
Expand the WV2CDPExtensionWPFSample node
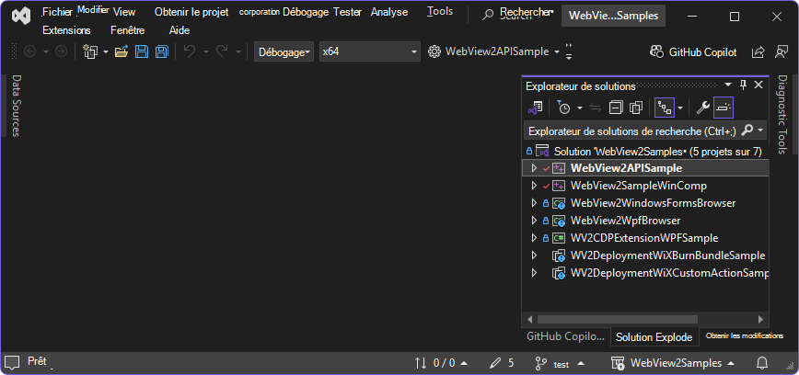[x=534, y=238]
